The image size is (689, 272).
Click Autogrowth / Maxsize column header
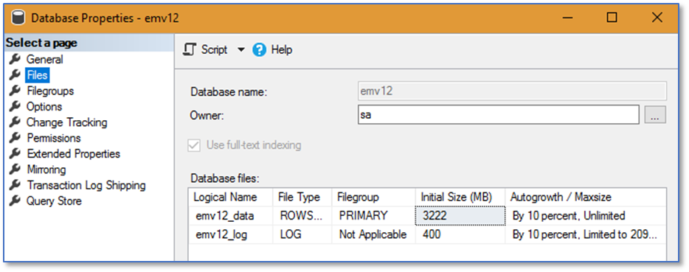click(586, 198)
